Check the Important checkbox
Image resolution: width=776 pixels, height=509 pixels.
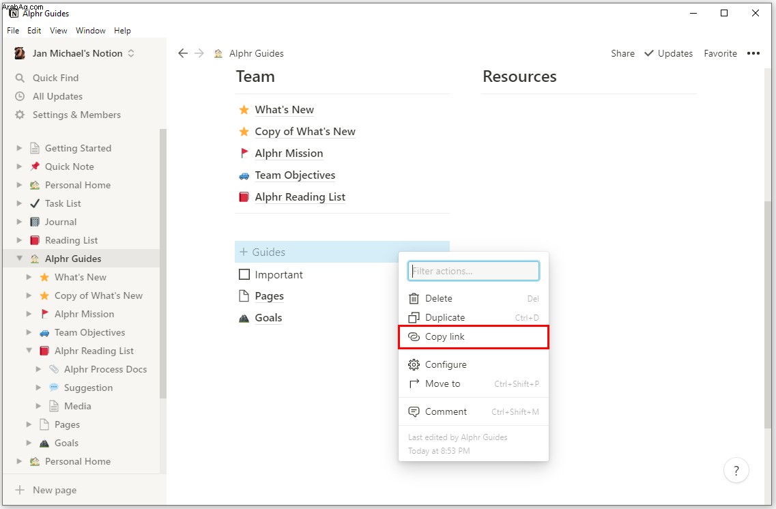(244, 274)
